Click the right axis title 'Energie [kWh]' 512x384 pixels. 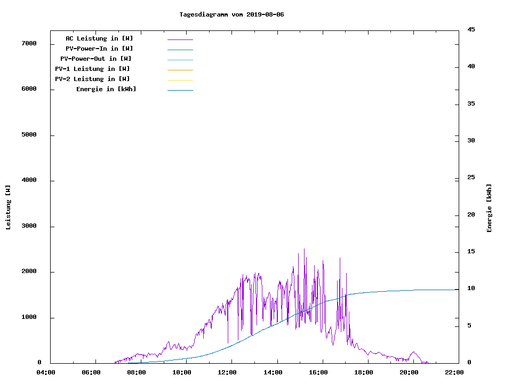tap(489, 208)
